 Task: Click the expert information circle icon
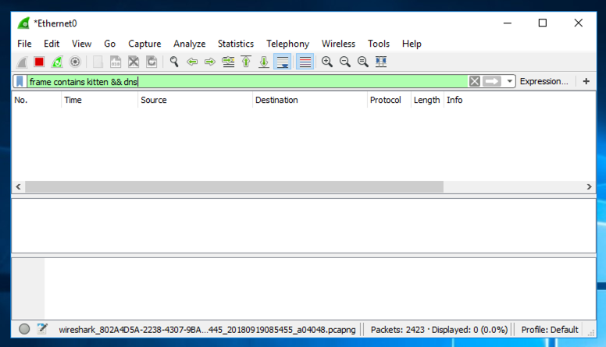point(24,329)
